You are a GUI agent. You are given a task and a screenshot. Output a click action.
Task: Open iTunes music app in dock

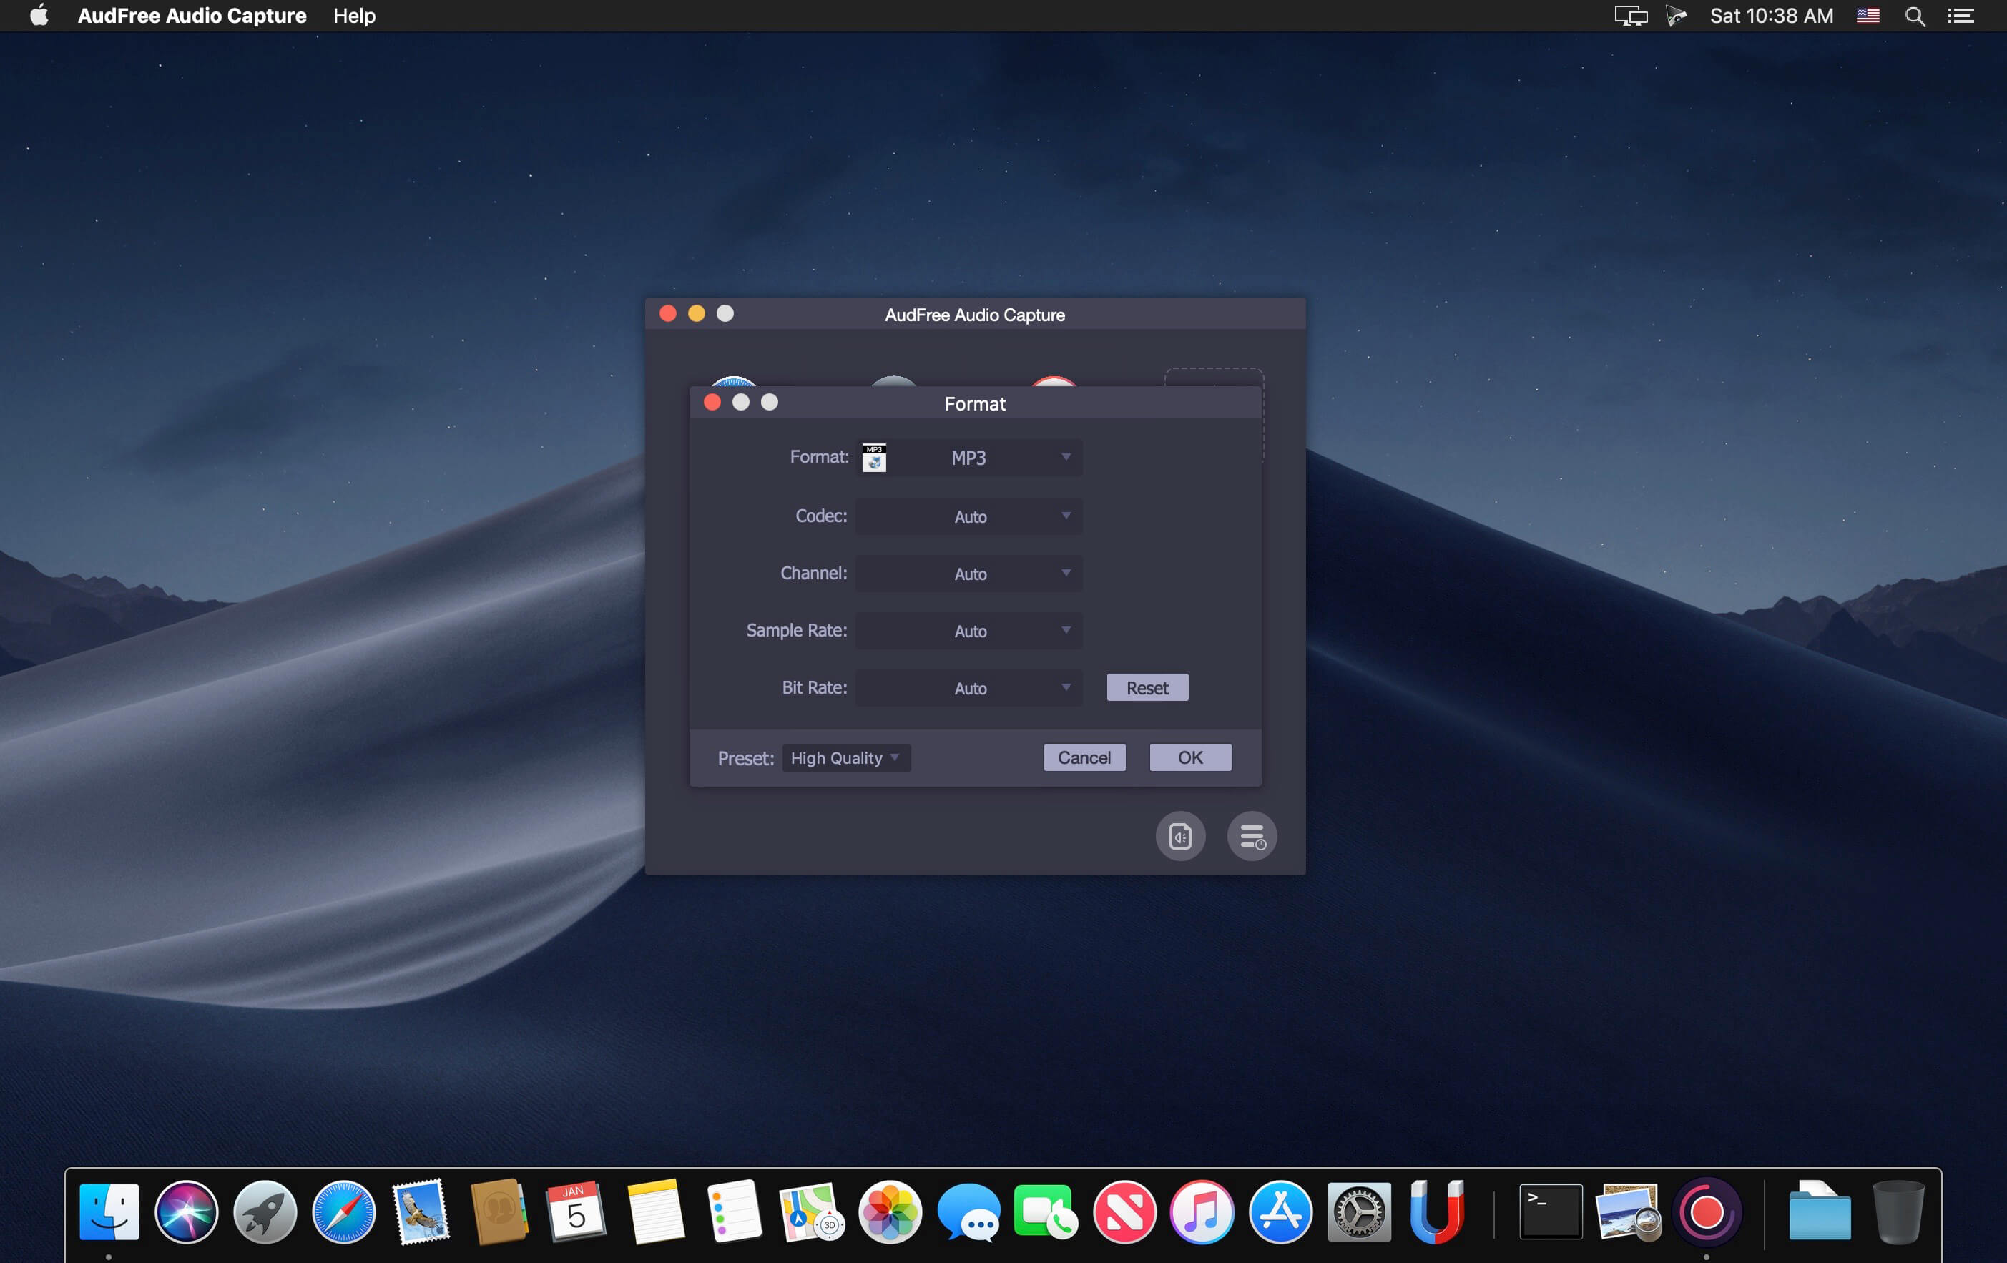click(1202, 1212)
